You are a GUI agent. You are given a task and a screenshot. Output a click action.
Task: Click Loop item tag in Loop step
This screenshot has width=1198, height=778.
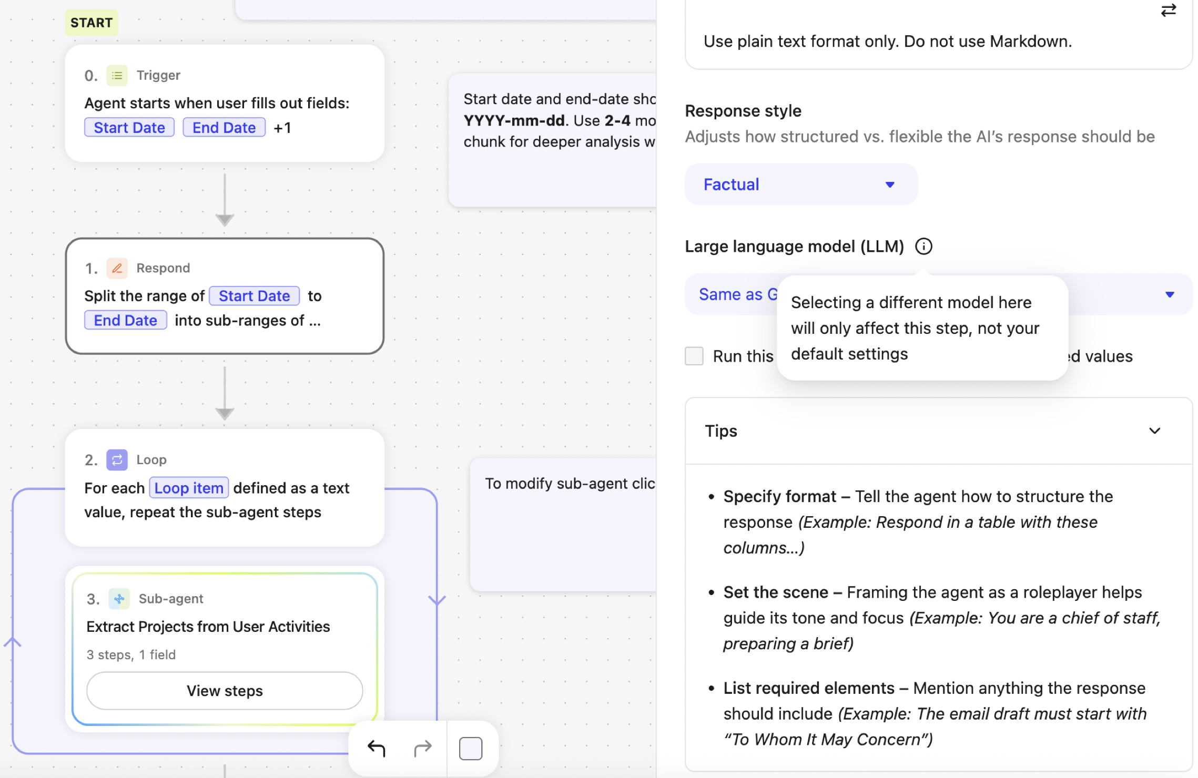tap(189, 488)
